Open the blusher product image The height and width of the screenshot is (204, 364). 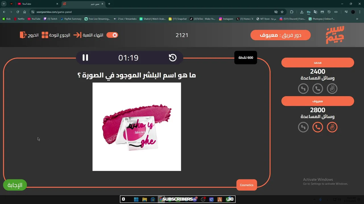click(137, 127)
